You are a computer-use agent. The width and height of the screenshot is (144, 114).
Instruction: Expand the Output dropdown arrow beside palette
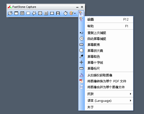75,13
